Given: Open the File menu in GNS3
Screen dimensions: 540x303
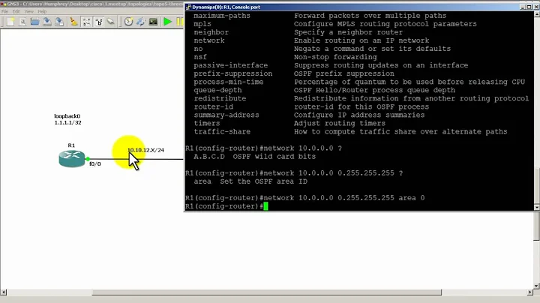Looking at the screenshot, I should 4,11.
